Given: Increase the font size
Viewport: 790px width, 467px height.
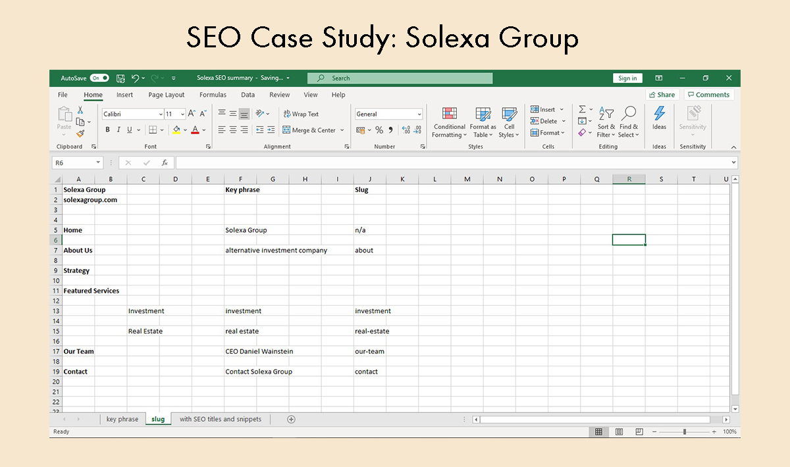Looking at the screenshot, I should 192,114.
